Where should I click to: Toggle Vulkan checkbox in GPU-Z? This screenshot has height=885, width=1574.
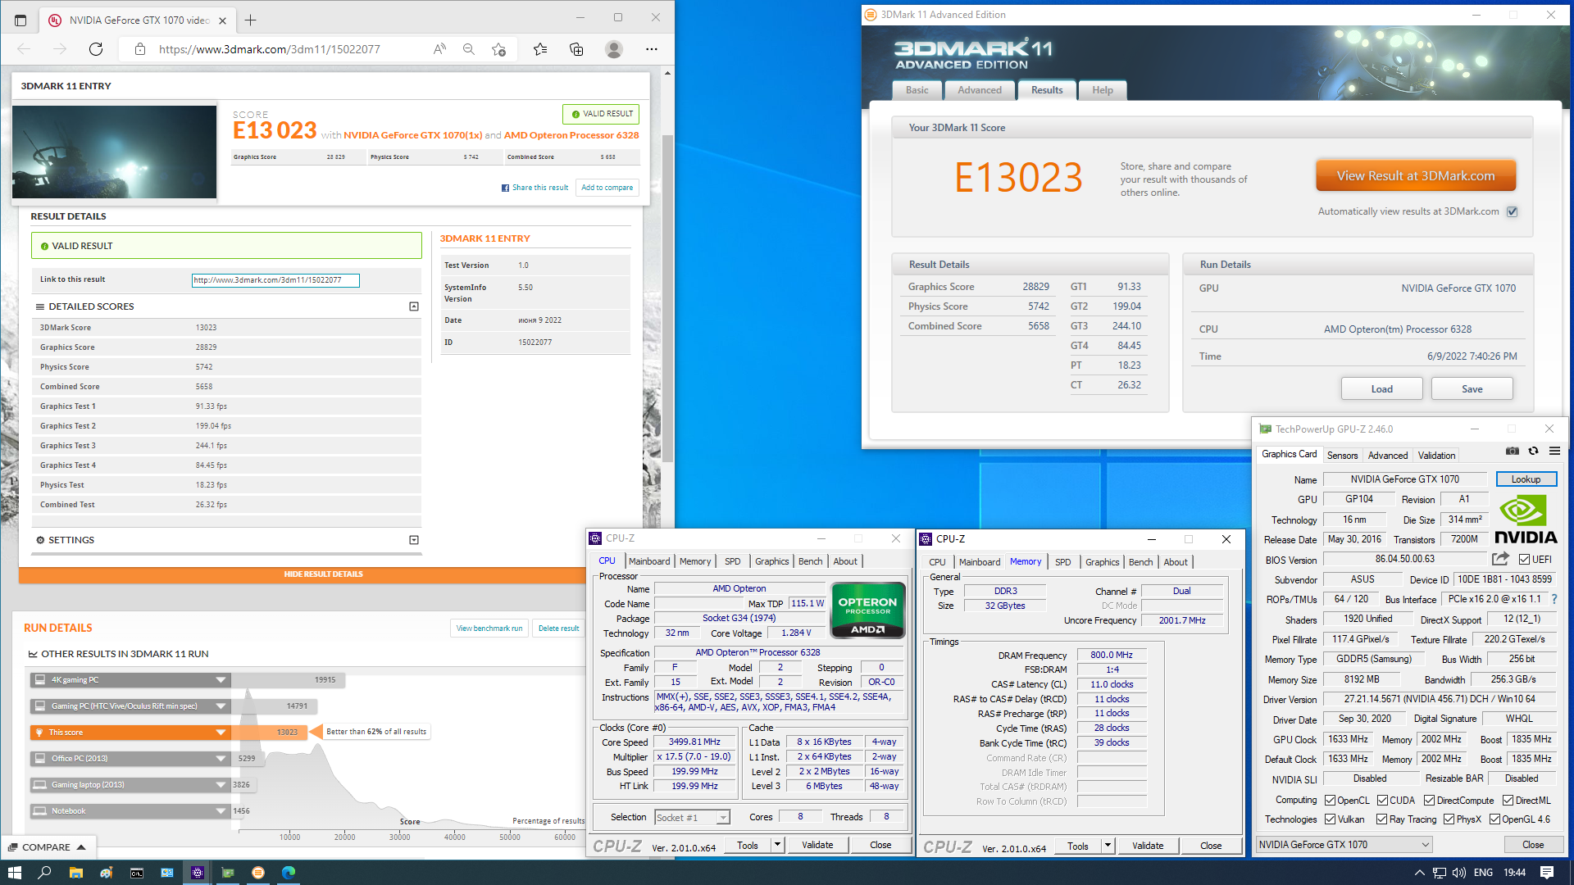click(1330, 819)
